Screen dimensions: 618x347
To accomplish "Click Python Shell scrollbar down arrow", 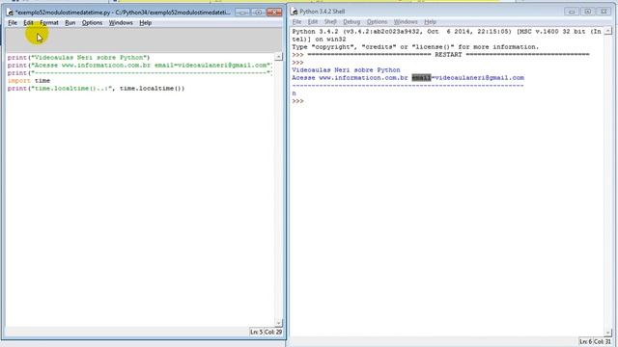I will click(x=608, y=333).
